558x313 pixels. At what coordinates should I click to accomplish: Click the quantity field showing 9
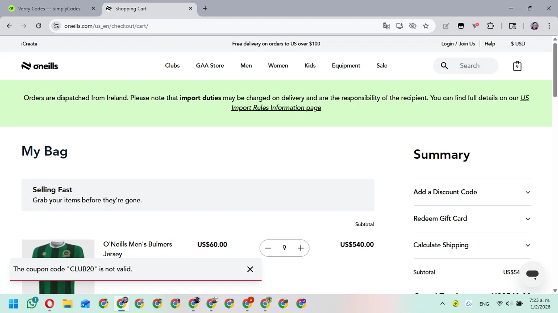tap(284, 248)
